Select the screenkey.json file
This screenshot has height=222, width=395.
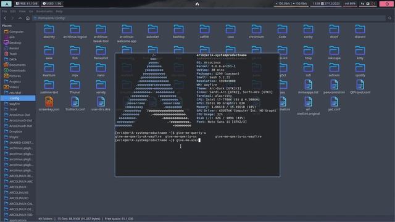pyautogui.click(x=49, y=104)
